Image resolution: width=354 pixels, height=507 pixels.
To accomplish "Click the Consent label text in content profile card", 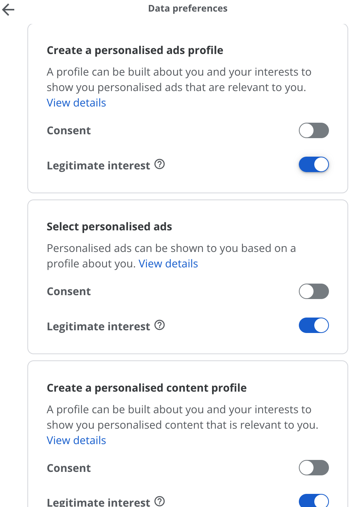I will pyautogui.click(x=69, y=468).
